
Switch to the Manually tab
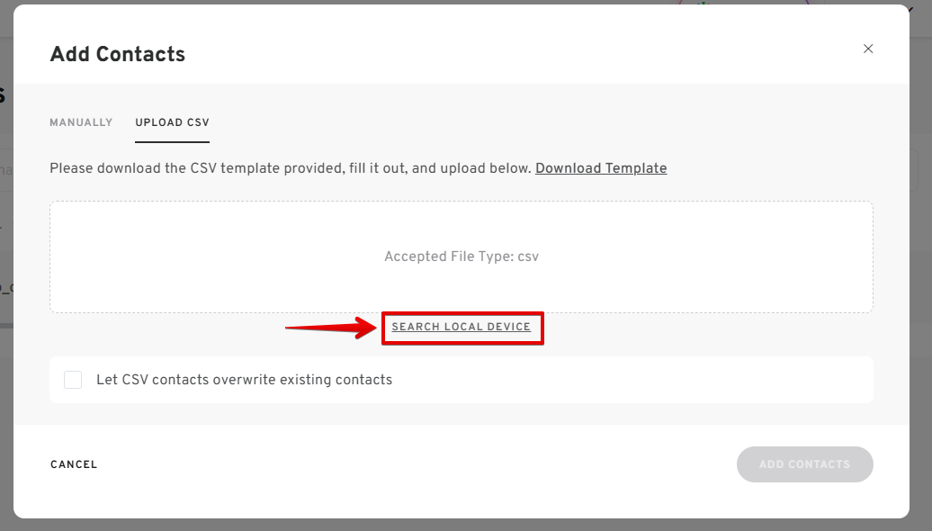click(x=81, y=122)
